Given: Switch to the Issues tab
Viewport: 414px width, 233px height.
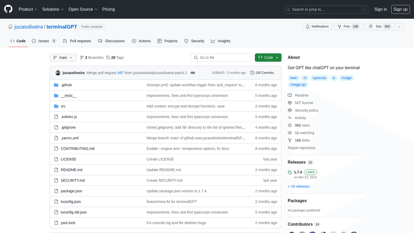Looking at the screenshot, I should click(44, 41).
